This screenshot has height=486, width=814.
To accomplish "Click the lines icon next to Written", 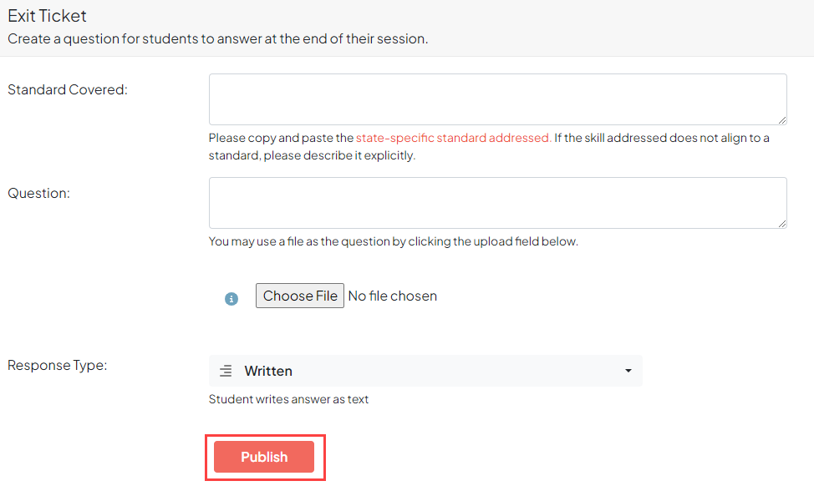I will [226, 371].
